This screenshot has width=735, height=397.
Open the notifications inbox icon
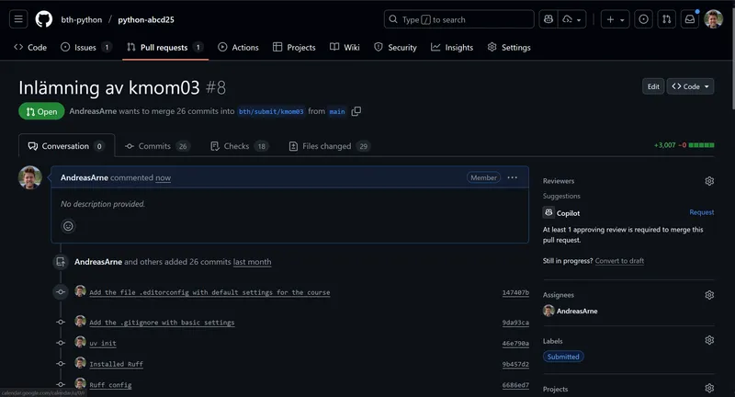pos(689,19)
